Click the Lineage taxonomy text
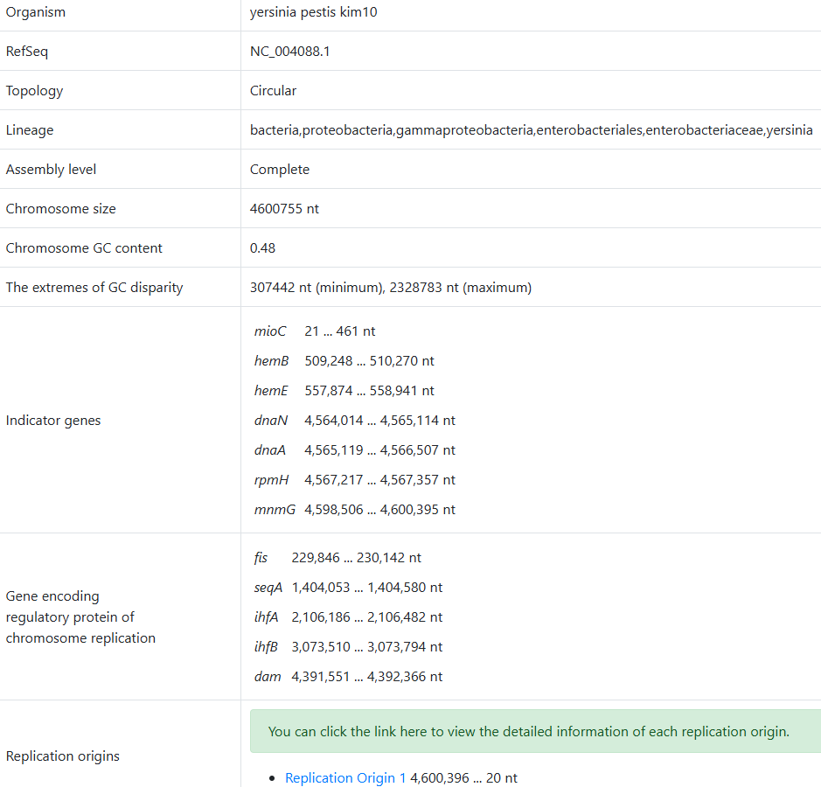Screen dimensions: 821x787 [x=531, y=130]
